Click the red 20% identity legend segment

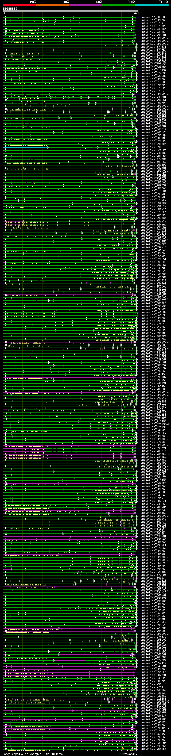pos(19,5)
